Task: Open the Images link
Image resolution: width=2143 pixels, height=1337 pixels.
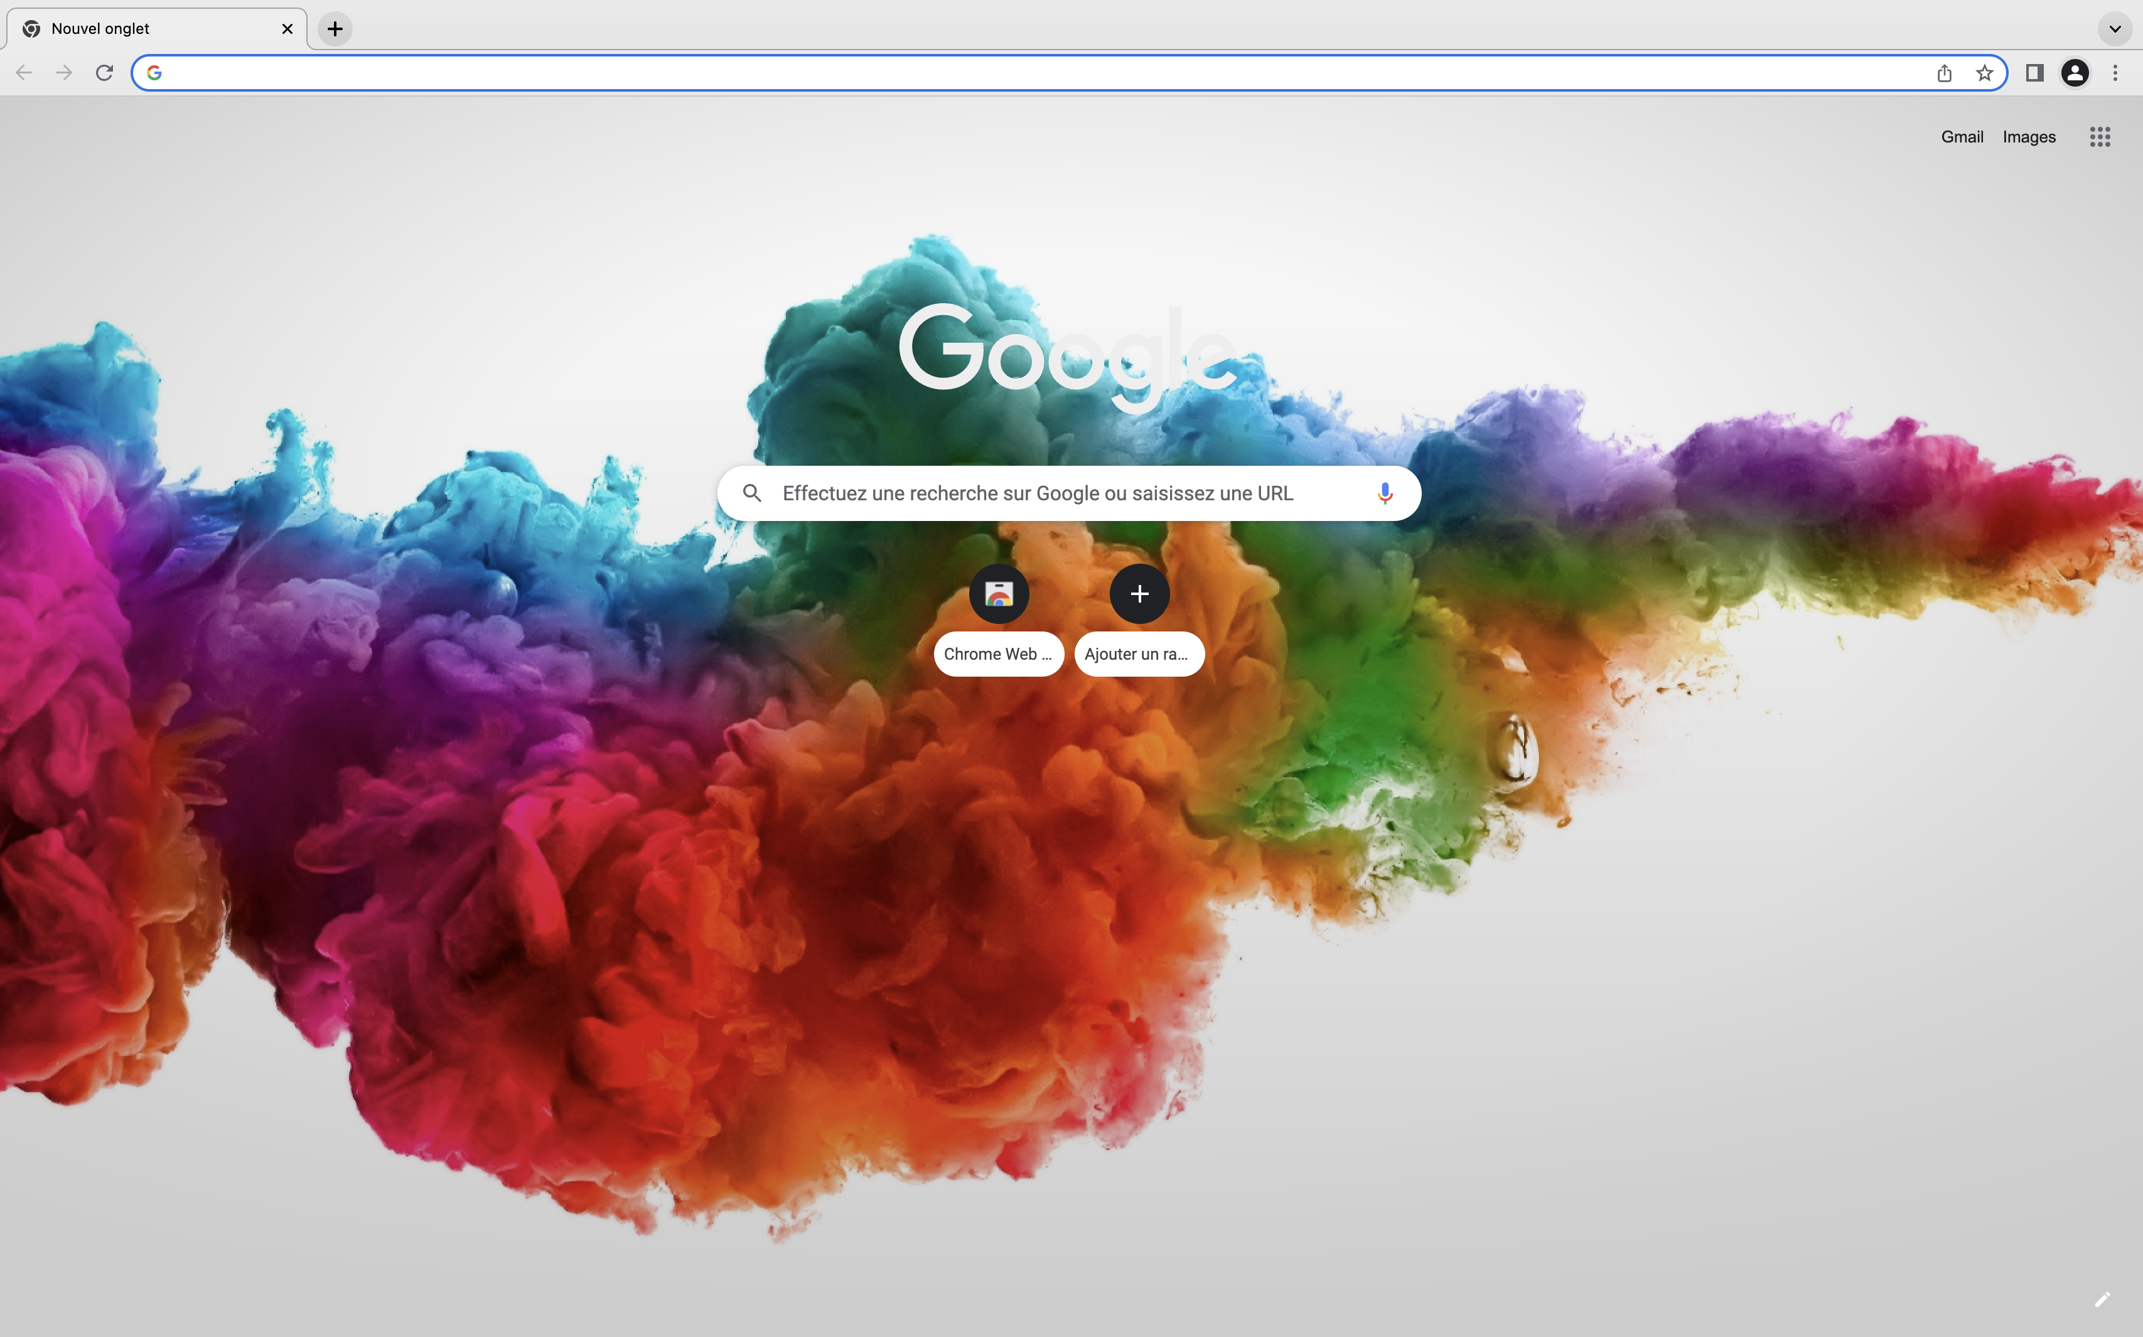Action: pos(2029,137)
